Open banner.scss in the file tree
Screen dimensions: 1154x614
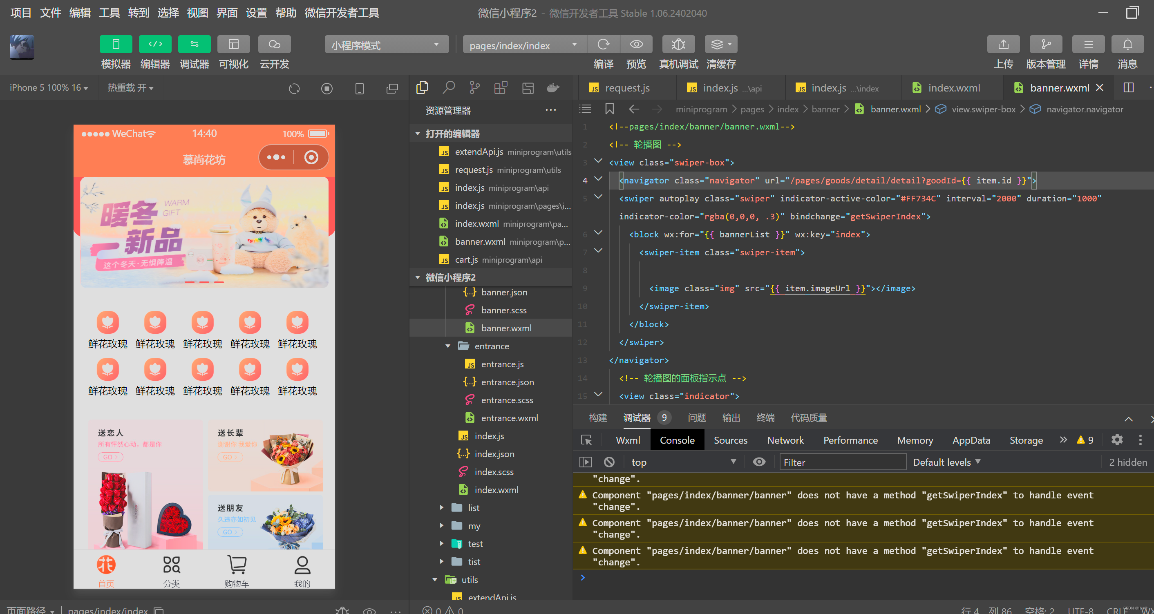coord(503,310)
